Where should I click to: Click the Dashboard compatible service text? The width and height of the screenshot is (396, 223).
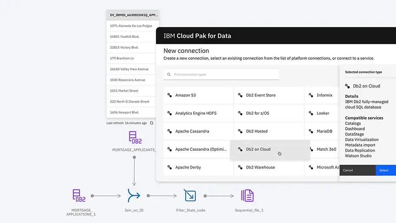pyautogui.click(x=355, y=129)
